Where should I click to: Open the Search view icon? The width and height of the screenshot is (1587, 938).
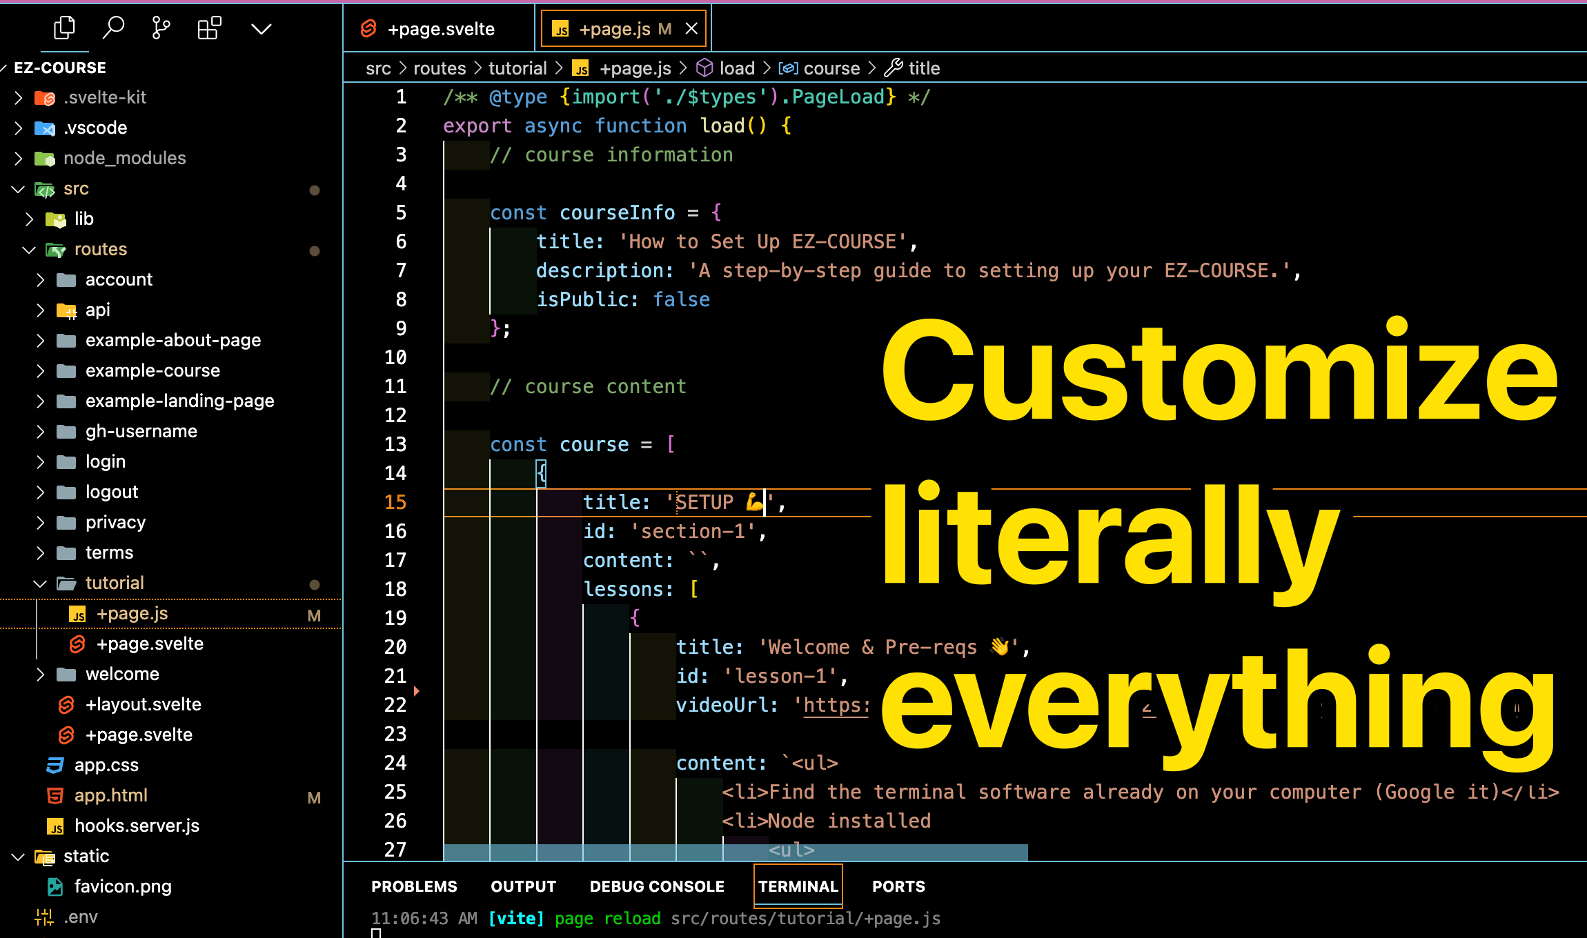click(x=113, y=28)
